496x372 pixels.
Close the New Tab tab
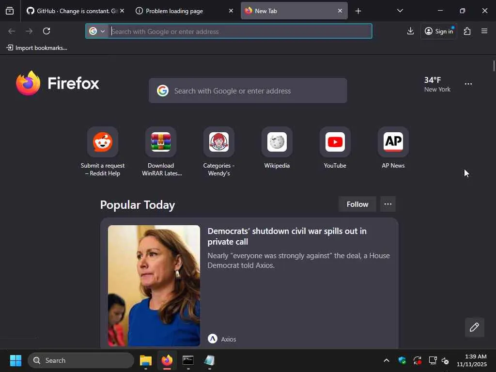pyautogui.click(x=340, y=11)
